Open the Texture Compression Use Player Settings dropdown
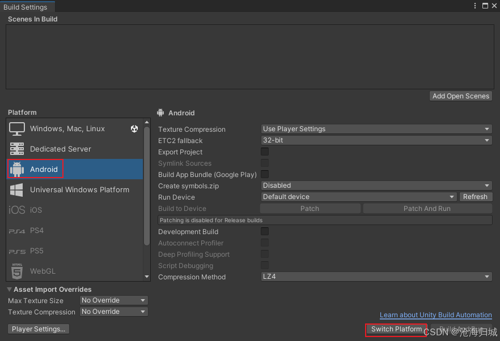This screenshot has height=341, width=500. point(376,129)
